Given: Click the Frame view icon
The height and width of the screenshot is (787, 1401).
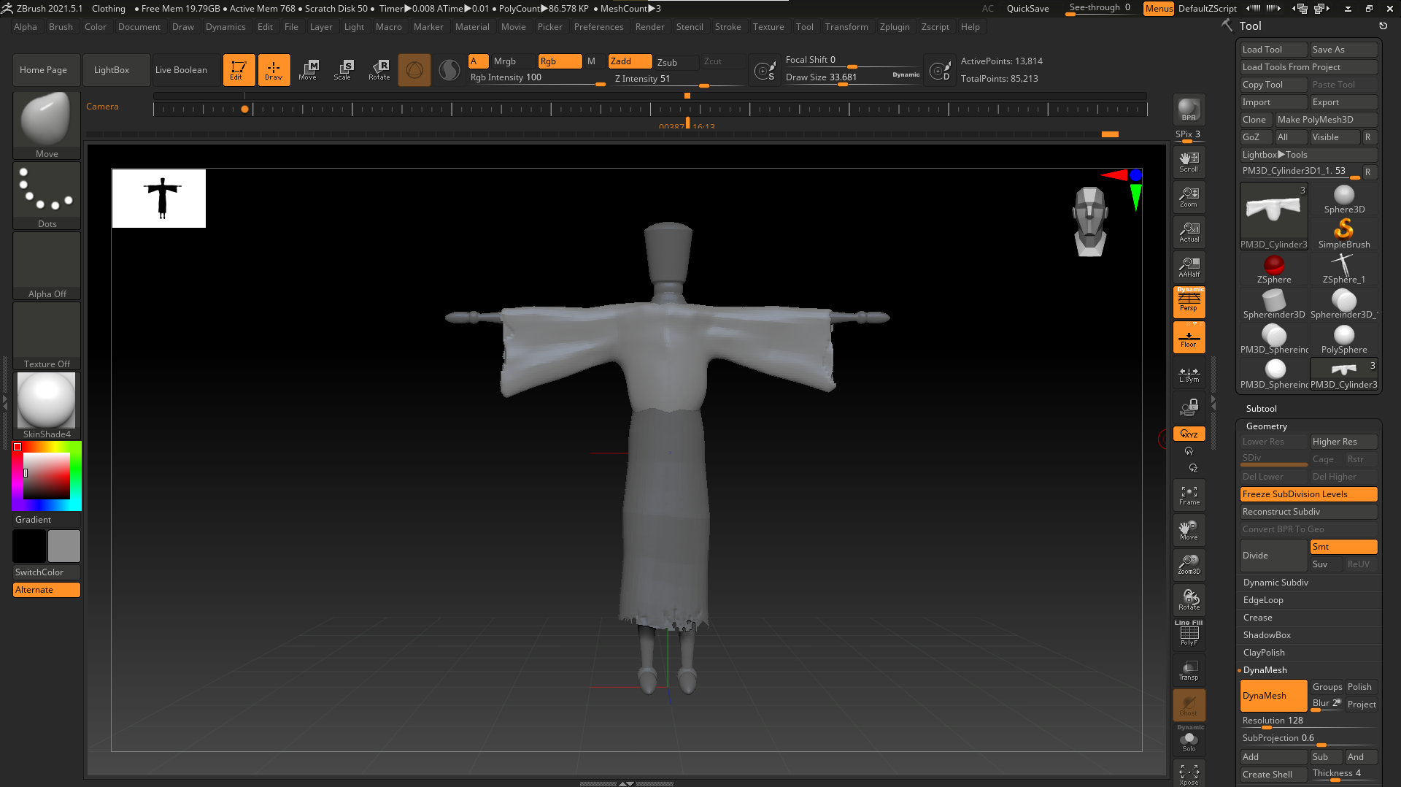Looking at the screenshot, I should pyautogui.click(x=1189, y=496).
